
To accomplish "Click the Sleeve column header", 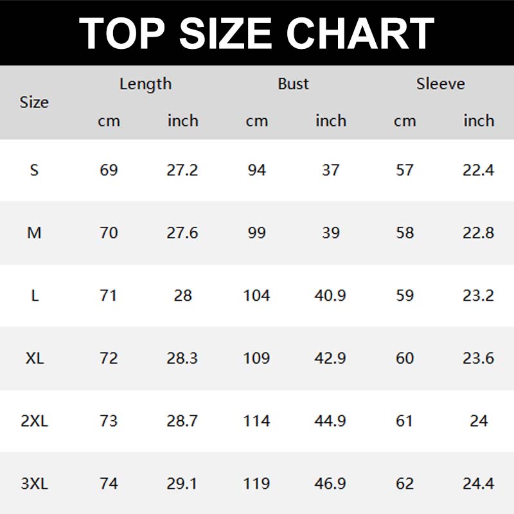I will [x=440, y=84].
